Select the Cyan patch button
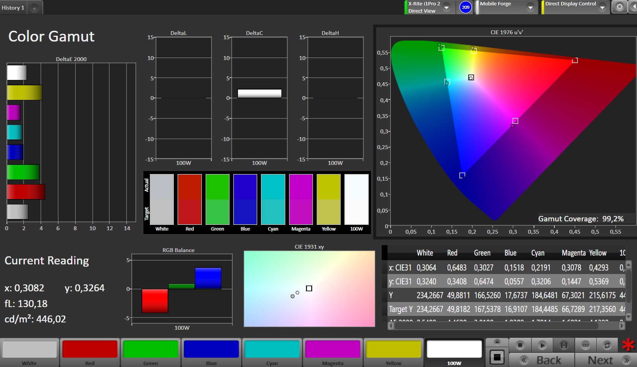The width and height of the screenshot is (637, 367). [272, 352]
